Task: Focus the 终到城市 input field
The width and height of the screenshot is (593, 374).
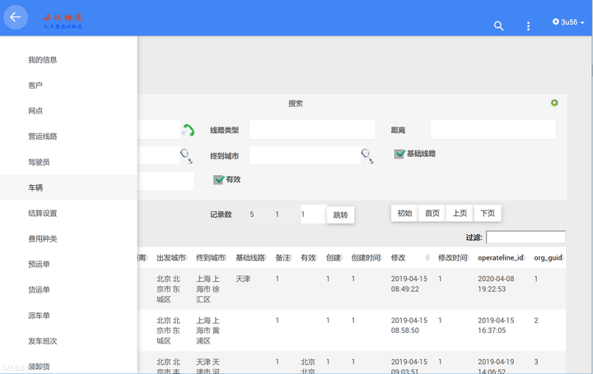Action: point(306,155)
